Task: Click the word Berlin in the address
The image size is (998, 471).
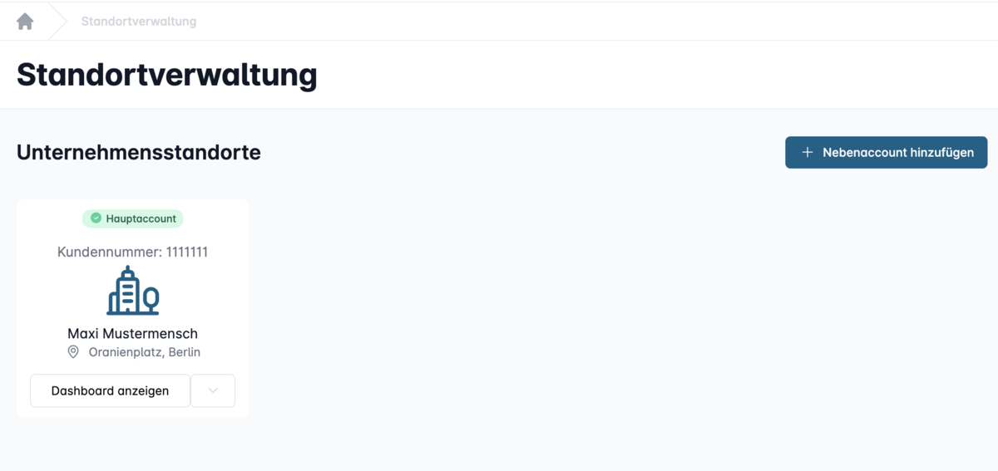Action: coord(184,352)
